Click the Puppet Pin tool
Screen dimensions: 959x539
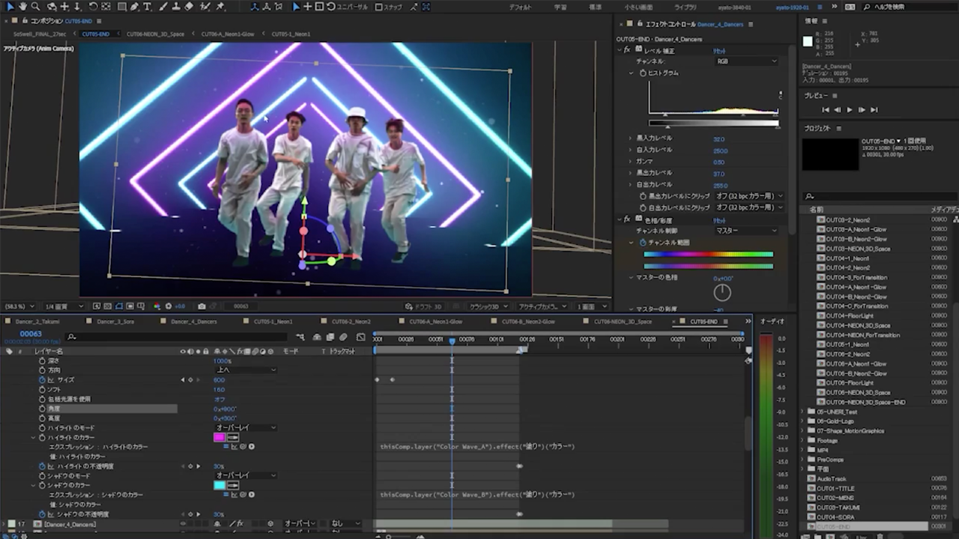[221, 7]
